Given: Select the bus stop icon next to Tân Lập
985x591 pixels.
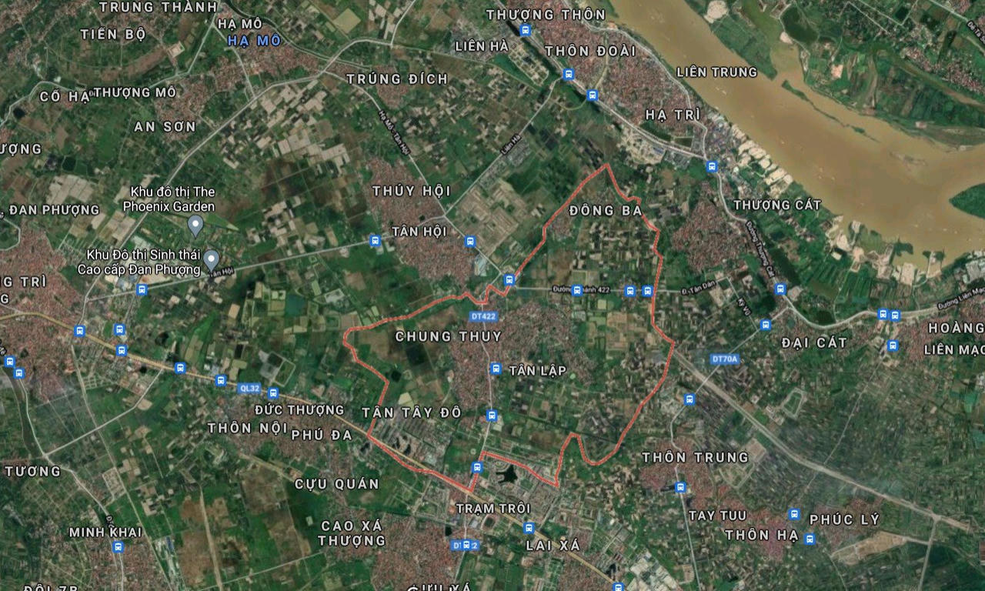Looking at the screenshot, I should point(496,369).
